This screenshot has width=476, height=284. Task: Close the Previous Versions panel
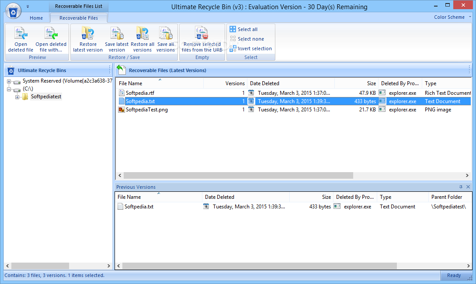pos(468,187)
